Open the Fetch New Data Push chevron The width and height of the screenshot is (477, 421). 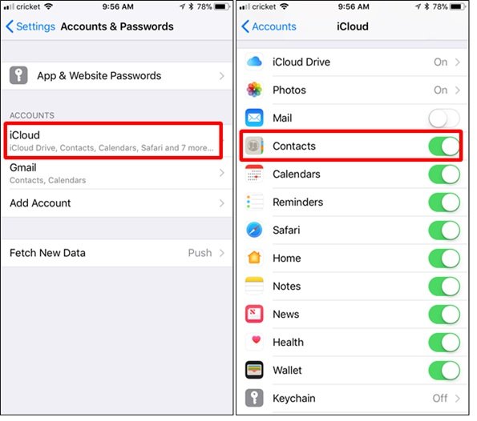pyautogui.click(x=222, y=253)
